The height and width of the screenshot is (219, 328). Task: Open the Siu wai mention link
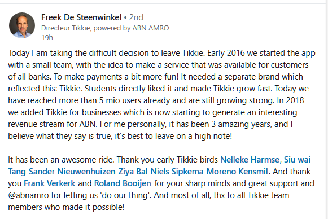point(298,160)
